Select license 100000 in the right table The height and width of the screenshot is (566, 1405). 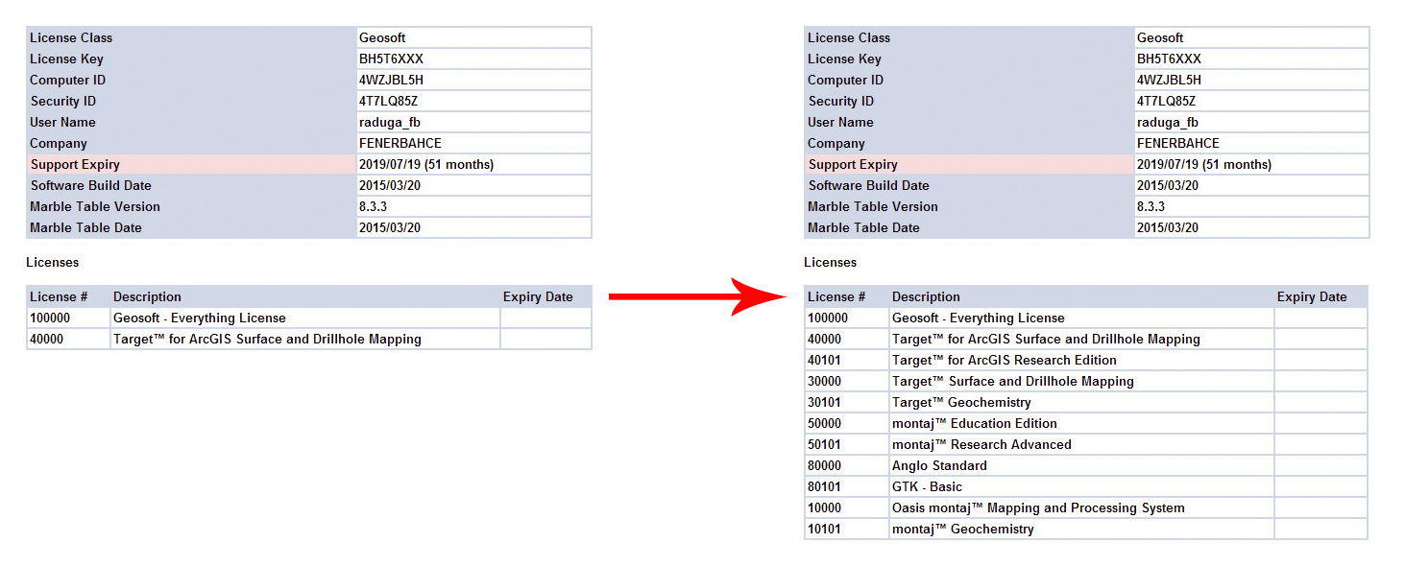pyautogui.click(x=846, y=318)
